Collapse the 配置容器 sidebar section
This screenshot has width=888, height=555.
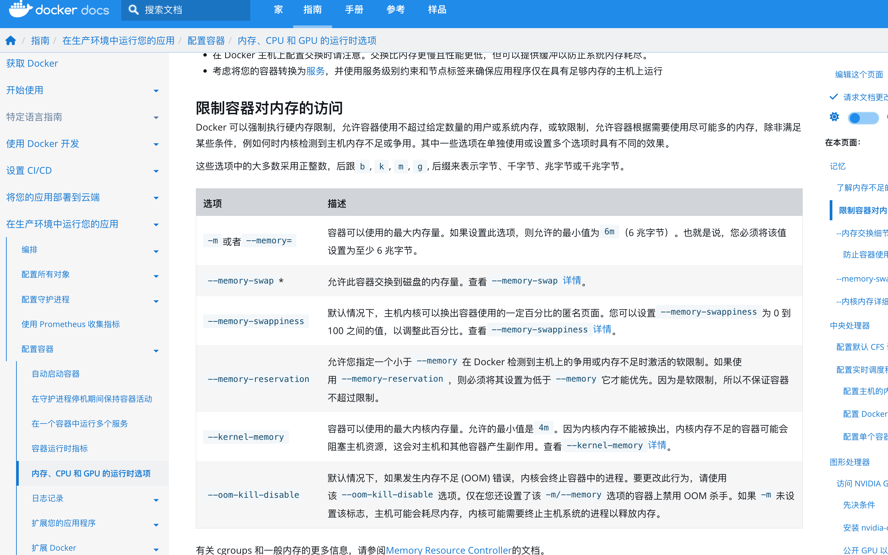coord(156,350)
